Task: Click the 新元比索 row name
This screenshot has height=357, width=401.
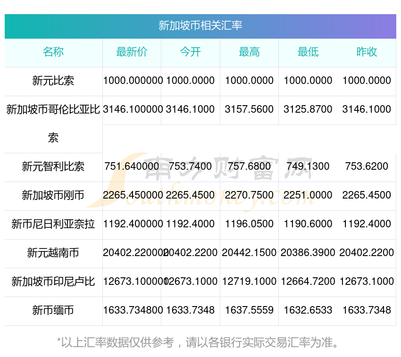Action: coord(53,81)
